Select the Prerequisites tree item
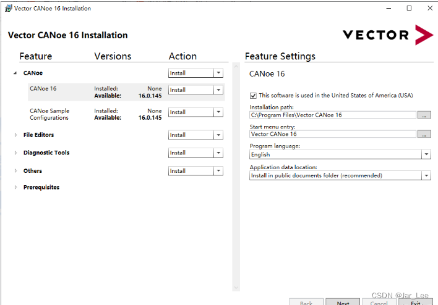Viewport: 438px width, 305px height. coord(41,187)
